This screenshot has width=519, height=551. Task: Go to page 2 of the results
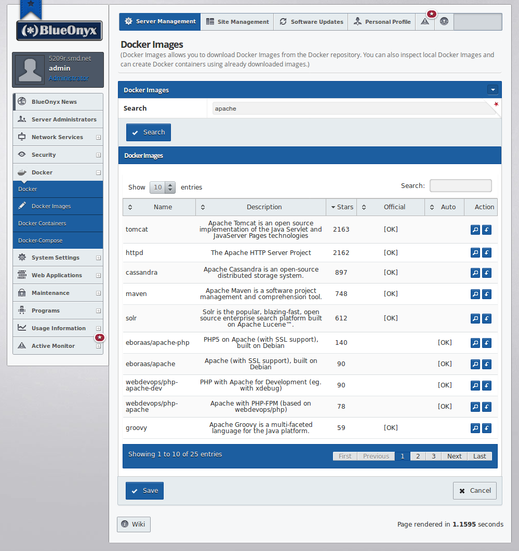(418, 456)
